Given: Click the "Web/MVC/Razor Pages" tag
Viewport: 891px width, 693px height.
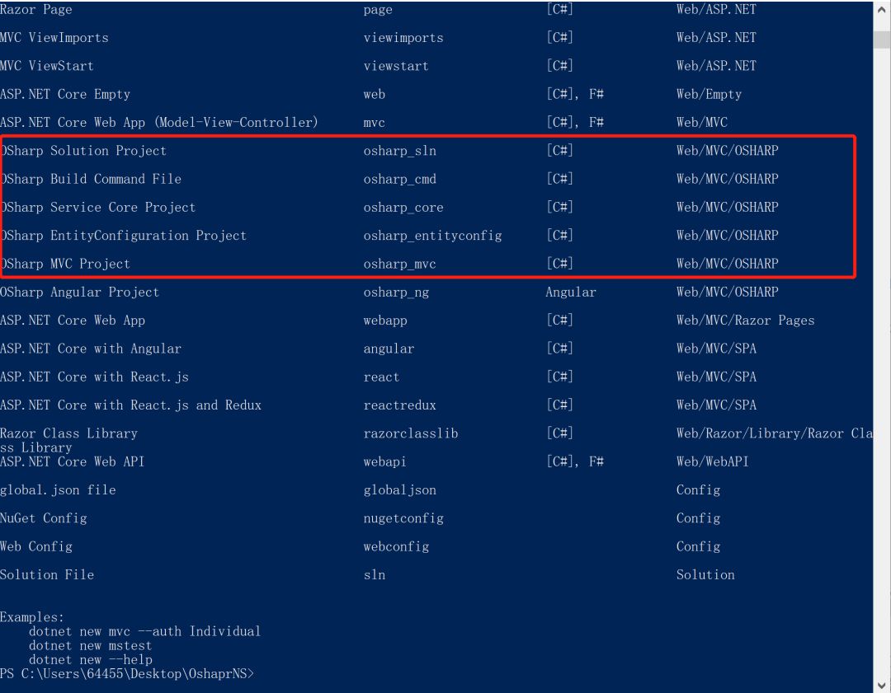Looking at the screenshot, I should [745, 321].
